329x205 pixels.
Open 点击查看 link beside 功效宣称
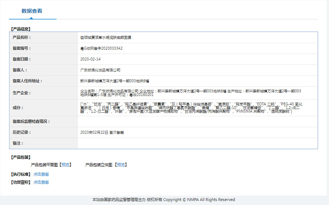(x=41, y=182)
